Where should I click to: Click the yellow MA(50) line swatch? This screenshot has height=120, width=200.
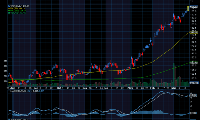click(9, 8)
